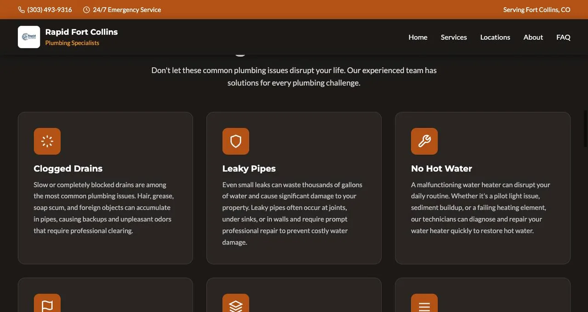Open the Locations menu item
Image resolution: width=588 pixels, height=312 pixels.
coord(495,37)
